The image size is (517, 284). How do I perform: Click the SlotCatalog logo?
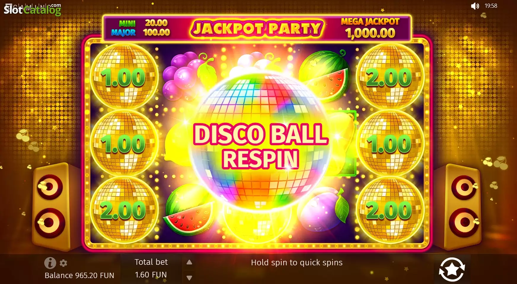point(32,9)
